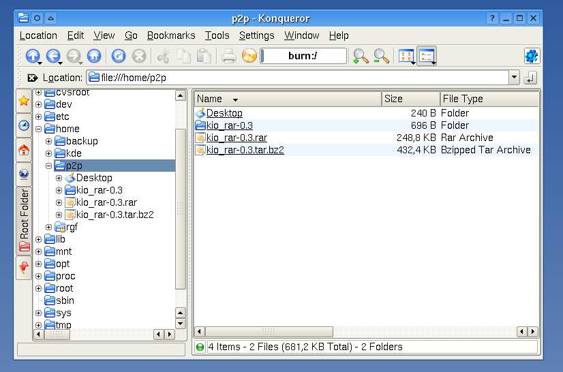Go to the typed location with Go button
This screenshot has height=372, width=563.
(x=530, y=78)
